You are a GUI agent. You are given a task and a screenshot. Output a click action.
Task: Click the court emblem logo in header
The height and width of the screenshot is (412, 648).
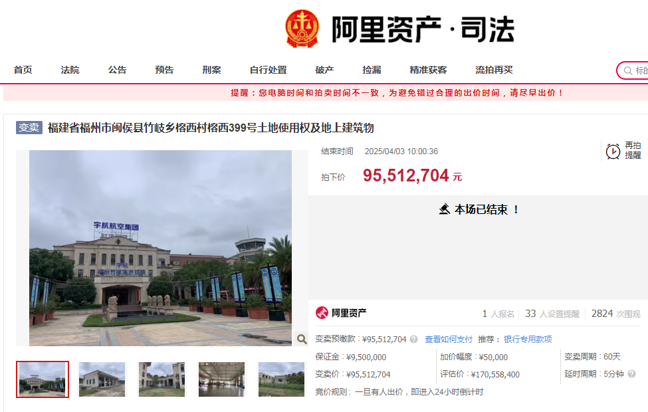tap(302, 29)
